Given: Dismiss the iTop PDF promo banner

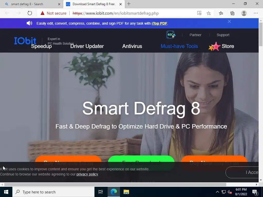Looking at the screenshot, I should click(x=229, y=21).
